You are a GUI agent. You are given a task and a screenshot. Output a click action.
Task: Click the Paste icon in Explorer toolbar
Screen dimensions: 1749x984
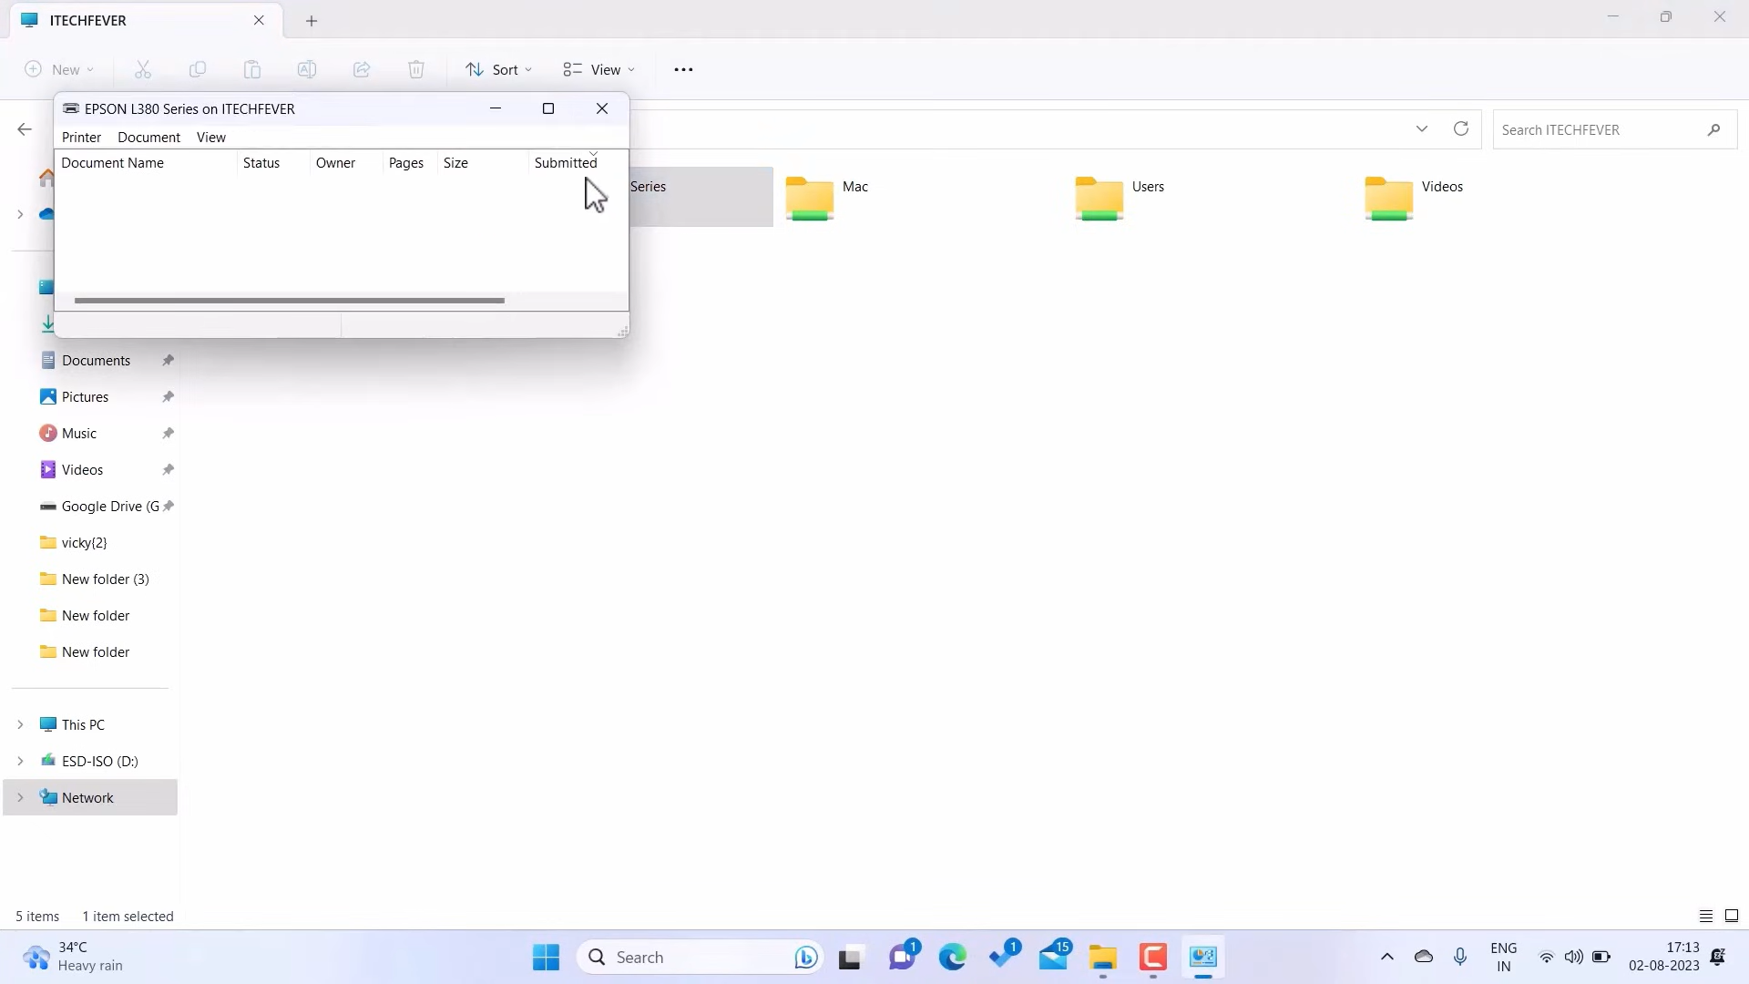[x=252, y=69]
